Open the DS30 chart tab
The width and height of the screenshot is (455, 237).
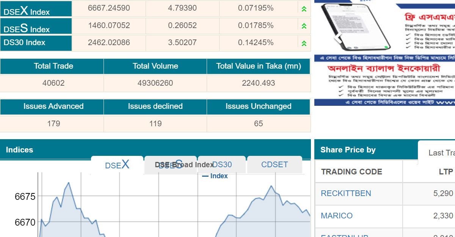[222, 165]
